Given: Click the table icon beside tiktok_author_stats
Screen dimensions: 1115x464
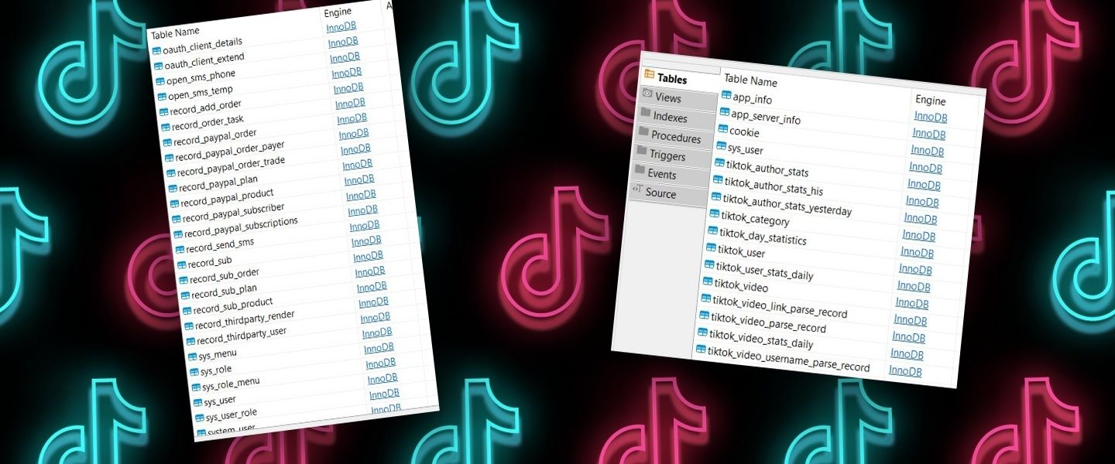Looking at the screenshot, I should 719,163.
